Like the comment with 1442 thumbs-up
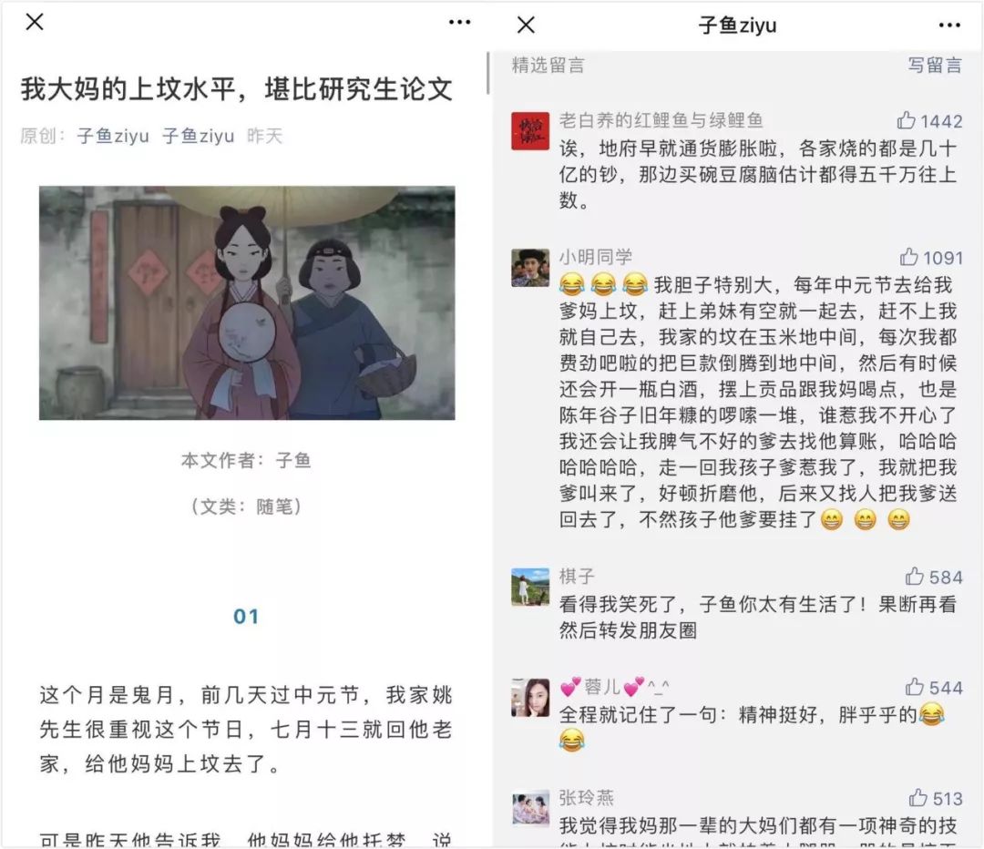The image size is (984, 849). coord(907,120)
